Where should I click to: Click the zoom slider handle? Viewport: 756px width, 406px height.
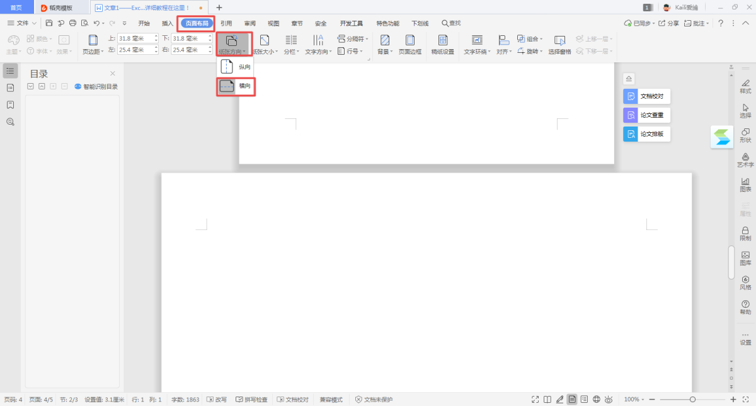pos(692,400)
